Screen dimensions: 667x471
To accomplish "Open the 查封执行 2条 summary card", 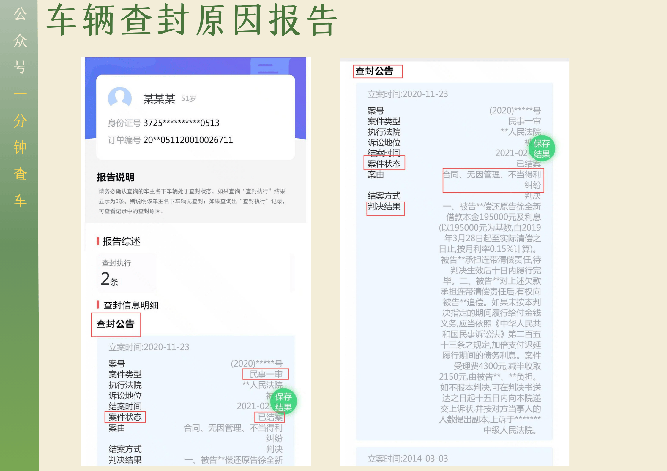I will coord(127,273).
